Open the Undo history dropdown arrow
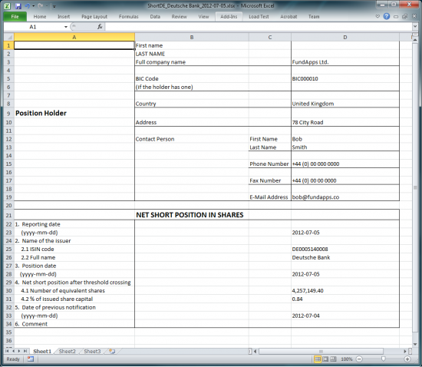Image resolution: width=422 pixels, height=367 pixels. 33,6
